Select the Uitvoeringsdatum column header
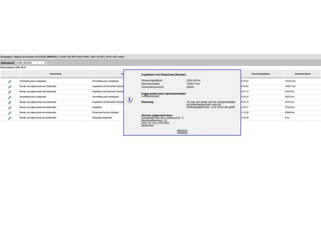Image resolution: width=321 pixels, height=240 pixels. click(260, 74)
